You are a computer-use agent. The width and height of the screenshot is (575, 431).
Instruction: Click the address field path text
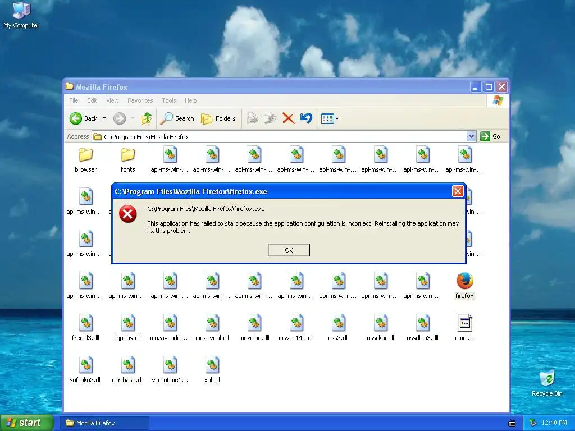click(x=147, y=137)
